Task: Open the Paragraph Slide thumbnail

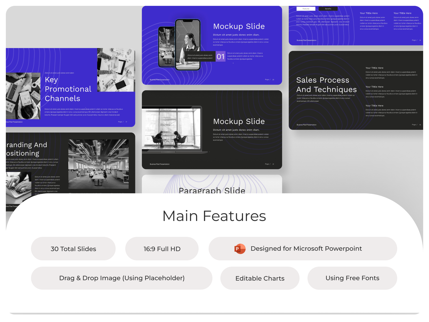Action: pyautogui.click(x=212, y=184)
